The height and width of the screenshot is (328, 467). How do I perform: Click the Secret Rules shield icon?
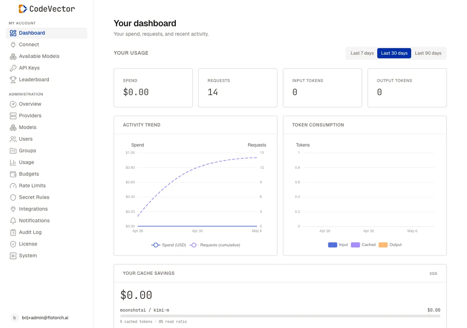tap(13, 198)
